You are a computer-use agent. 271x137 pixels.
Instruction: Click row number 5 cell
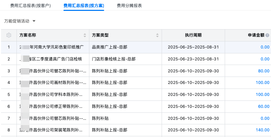coord(9,94)
